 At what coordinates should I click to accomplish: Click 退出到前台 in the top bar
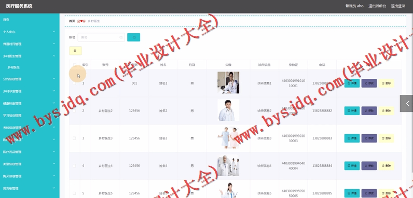click(377, 6)
